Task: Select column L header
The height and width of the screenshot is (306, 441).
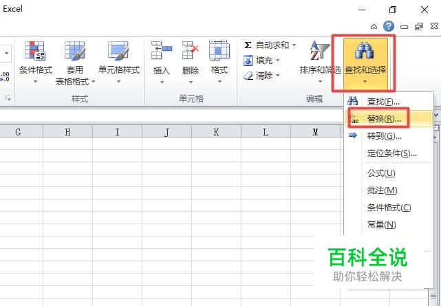Action: [266, 131]
